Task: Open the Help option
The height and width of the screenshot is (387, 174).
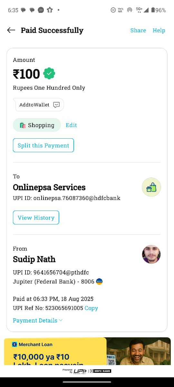Action: pos(159,30)
